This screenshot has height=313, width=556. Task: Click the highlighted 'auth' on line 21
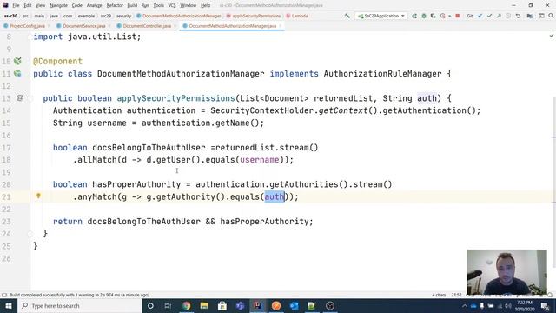[x=275, y=196]
